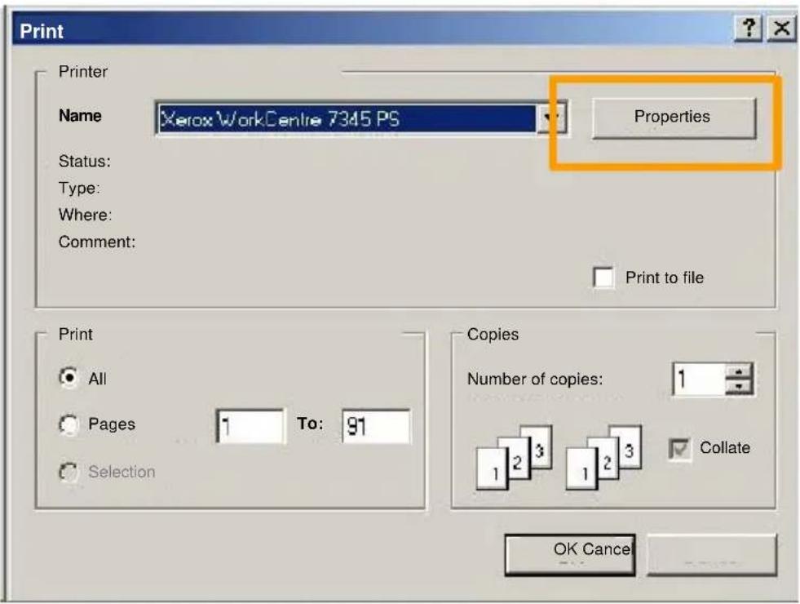Click the Type: label
Screen dimensions: 800x604
79,188
